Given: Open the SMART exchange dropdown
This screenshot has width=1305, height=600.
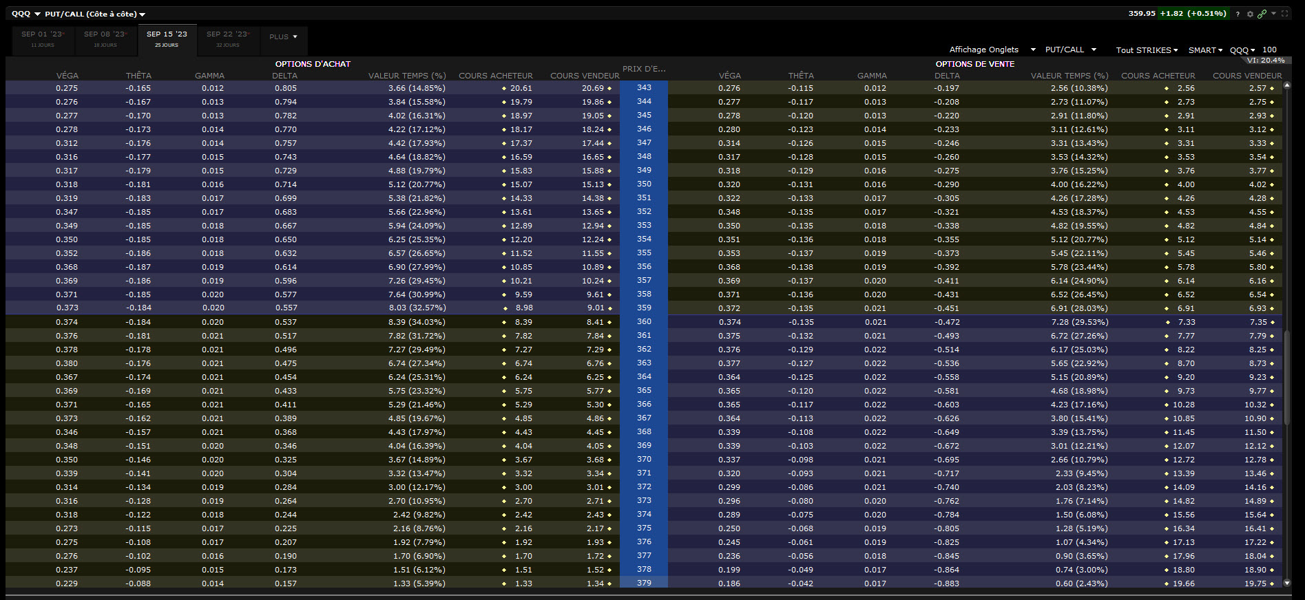Looking at the screenshot, I should coord(1205,50).
